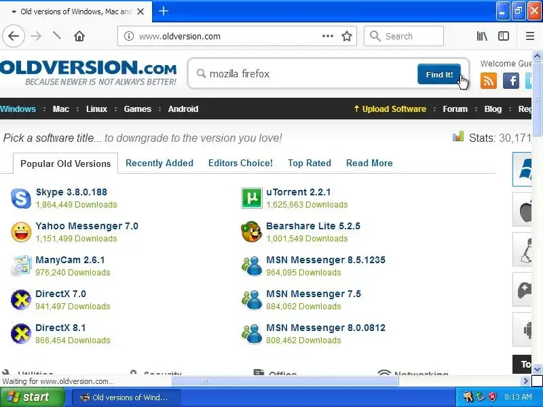Click the DirectX 8.1 icon

tap(21, 334)
